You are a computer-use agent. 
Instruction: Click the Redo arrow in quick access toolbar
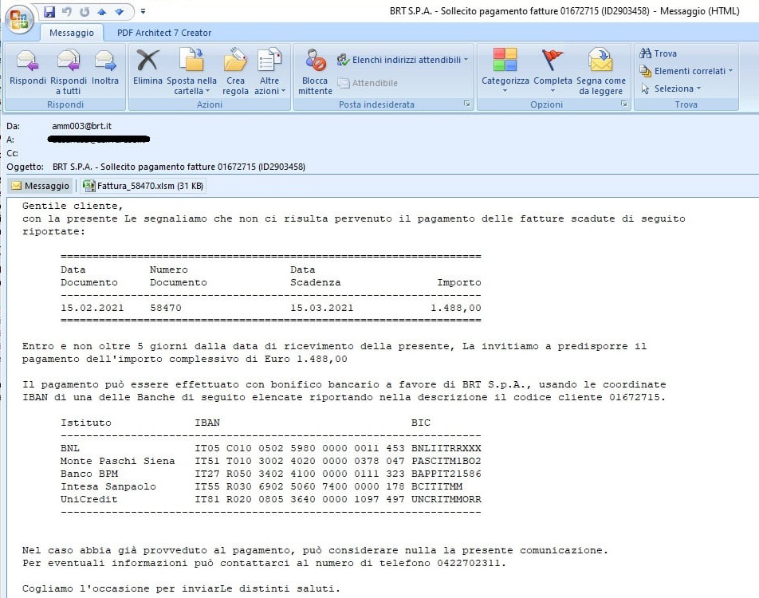pos(85,12)
